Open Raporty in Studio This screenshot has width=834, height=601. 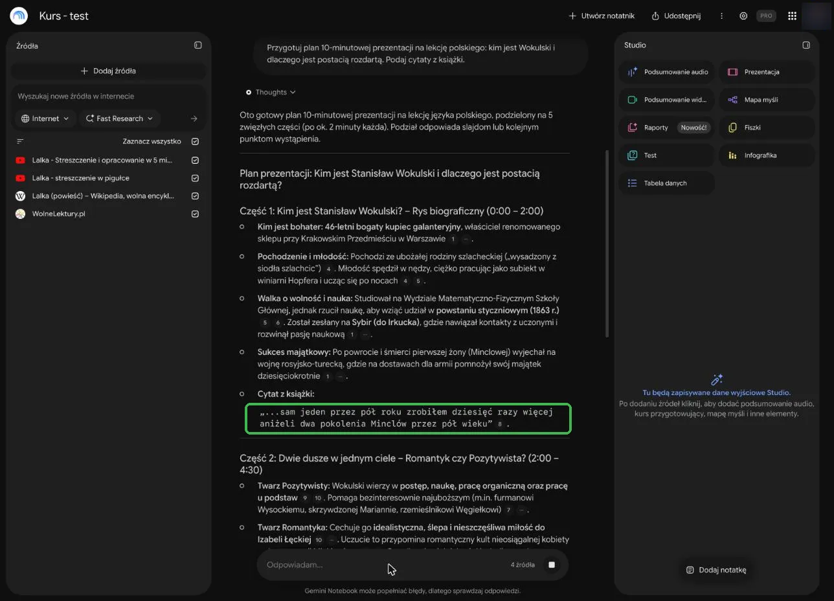coord(667,128)
